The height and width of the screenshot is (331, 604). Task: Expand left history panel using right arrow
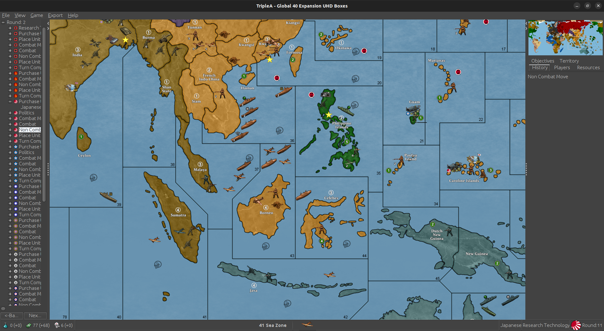click(48, 28)
